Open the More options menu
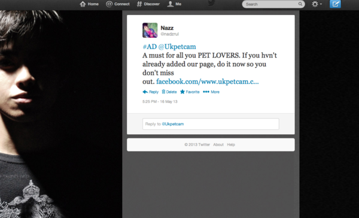 click(211, 92)
